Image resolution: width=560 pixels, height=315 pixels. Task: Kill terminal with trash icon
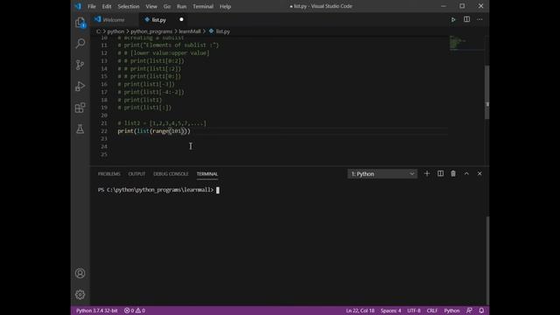click(453, 173)
